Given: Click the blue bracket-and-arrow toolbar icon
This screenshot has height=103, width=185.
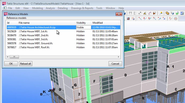Looking at the screenshot, I should click(x=172, y=13).
